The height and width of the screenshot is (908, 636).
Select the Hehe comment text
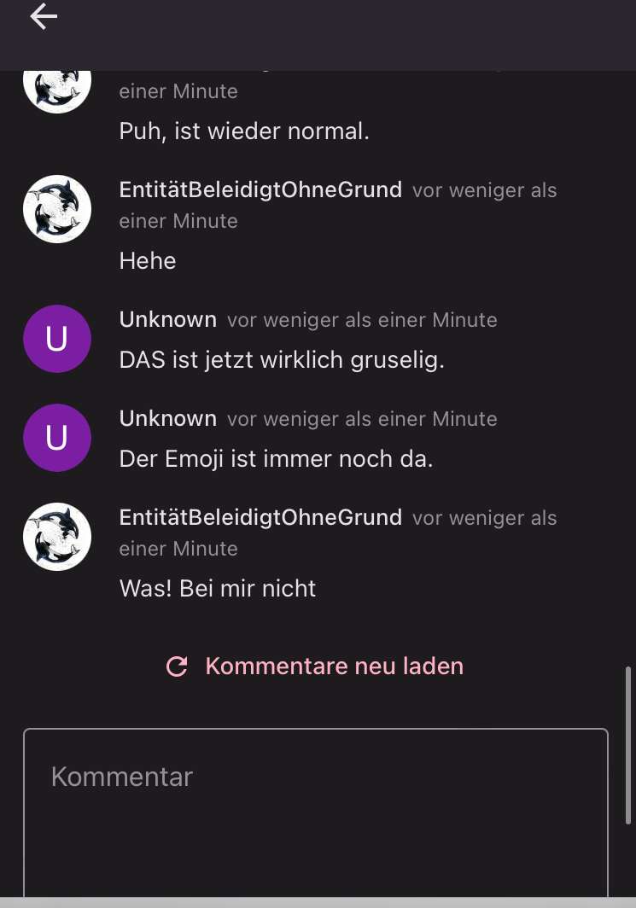[148, 260]
